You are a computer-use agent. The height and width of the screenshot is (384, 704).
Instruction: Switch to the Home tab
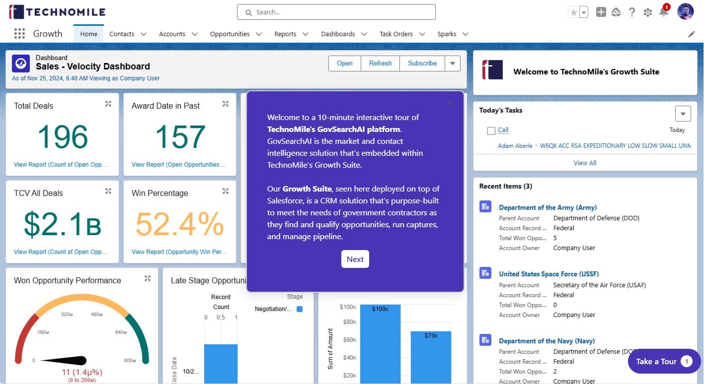(89, 34)
